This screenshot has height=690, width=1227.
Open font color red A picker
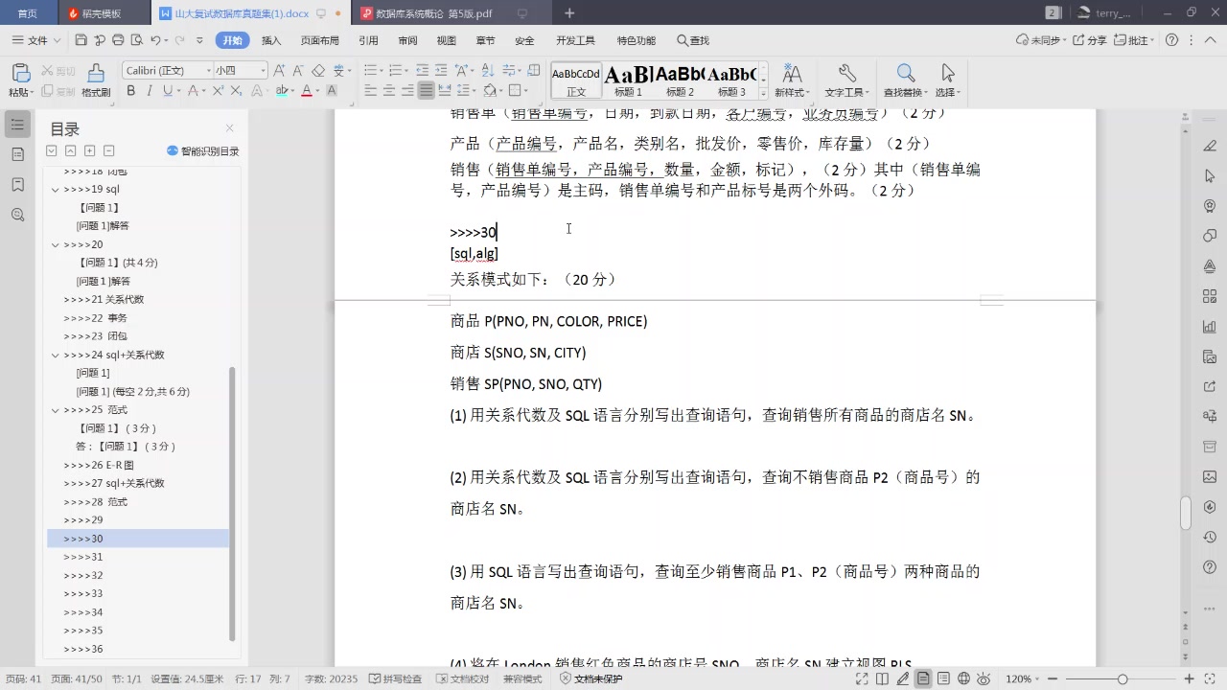click(x=307, y=91)
